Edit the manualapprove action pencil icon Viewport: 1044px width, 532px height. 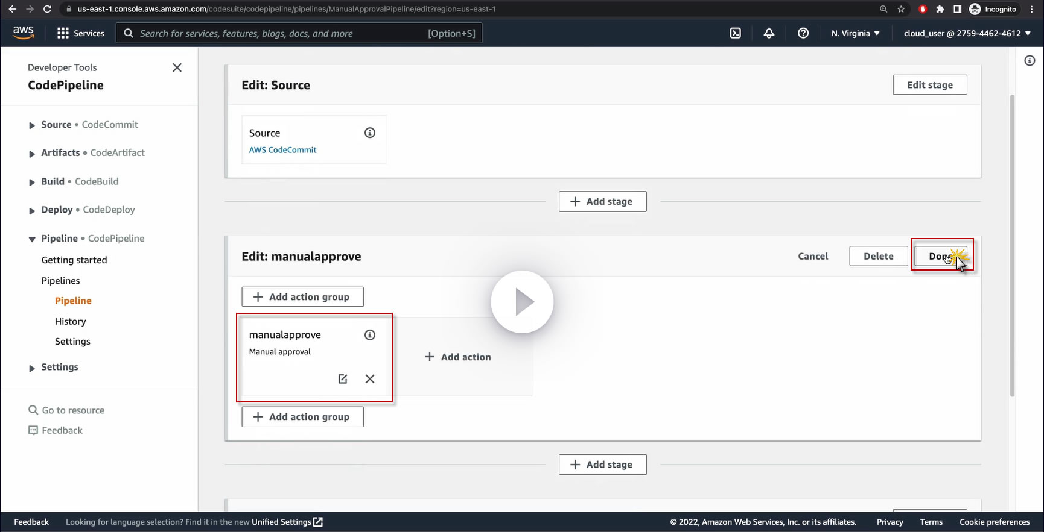[343, 379]
